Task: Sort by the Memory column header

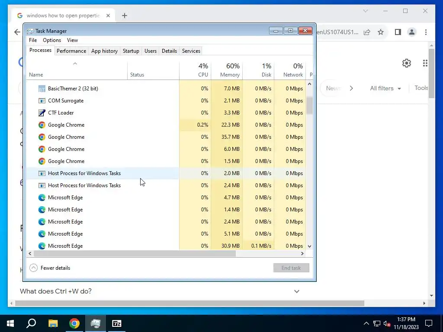Action: pos(227,70)
